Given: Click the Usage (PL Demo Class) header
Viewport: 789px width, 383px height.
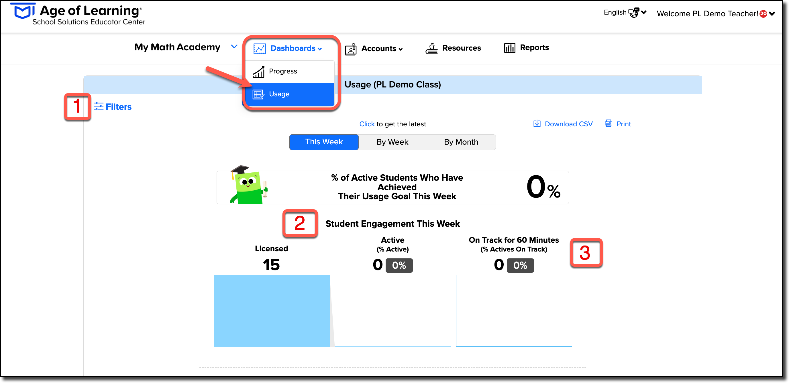Looking at the screenshot, I should (393, 85).
